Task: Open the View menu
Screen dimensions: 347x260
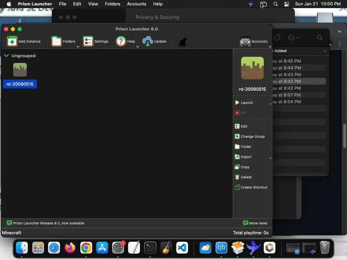Action: [x=93, y=4]
